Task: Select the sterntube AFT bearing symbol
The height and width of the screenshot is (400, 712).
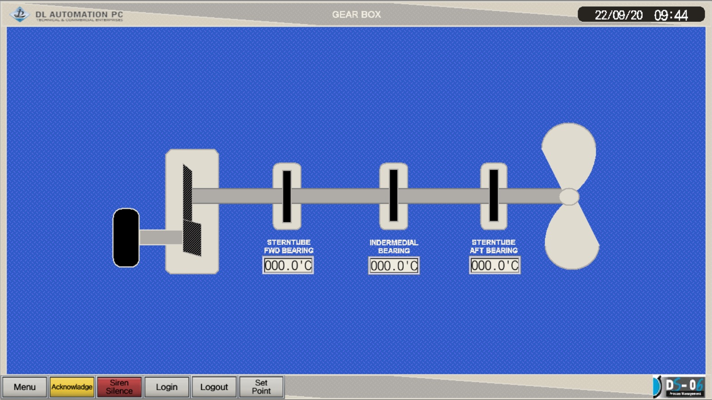Action: pyautogui.click(x=494, y=196)
